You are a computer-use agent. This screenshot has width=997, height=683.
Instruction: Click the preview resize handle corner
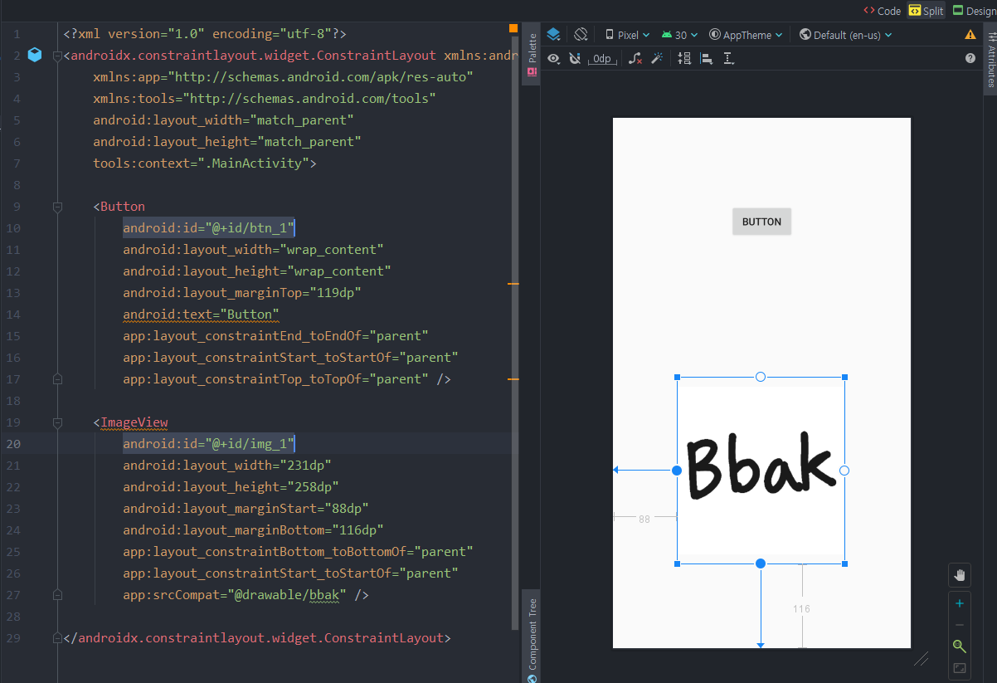[921, 659]
